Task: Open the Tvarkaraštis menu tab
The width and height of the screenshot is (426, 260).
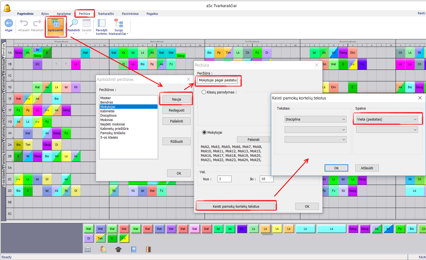Action: pyautogui.click(x=106, y=14)
